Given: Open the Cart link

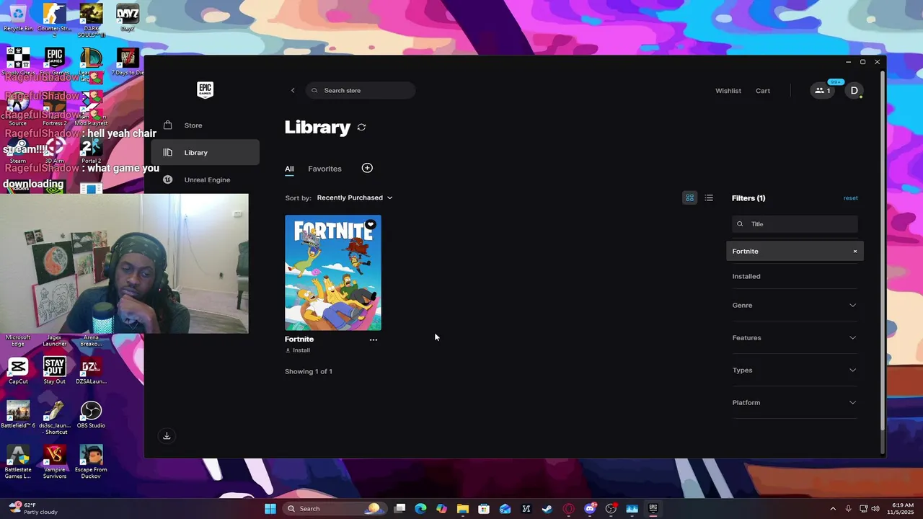Looking at the screenshot, I should (763, 91).
